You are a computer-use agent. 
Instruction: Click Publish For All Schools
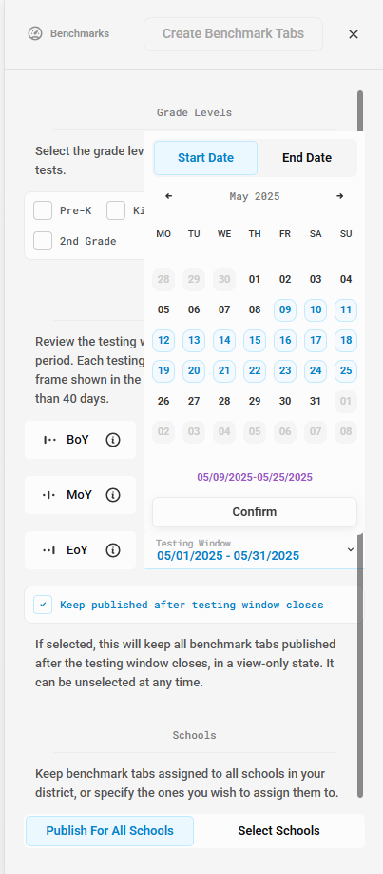[x=109, y=831]
